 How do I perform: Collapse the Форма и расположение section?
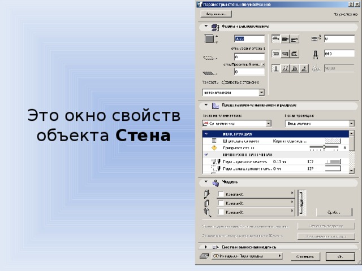click(x=206, y=26)
